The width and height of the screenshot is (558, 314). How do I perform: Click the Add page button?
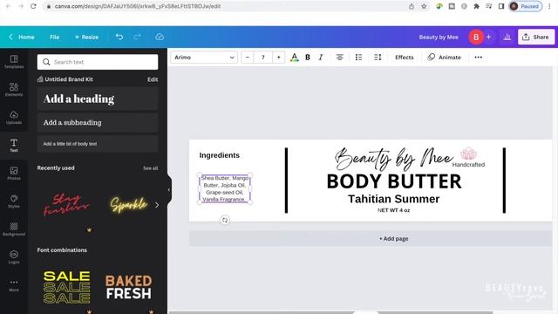371,238
